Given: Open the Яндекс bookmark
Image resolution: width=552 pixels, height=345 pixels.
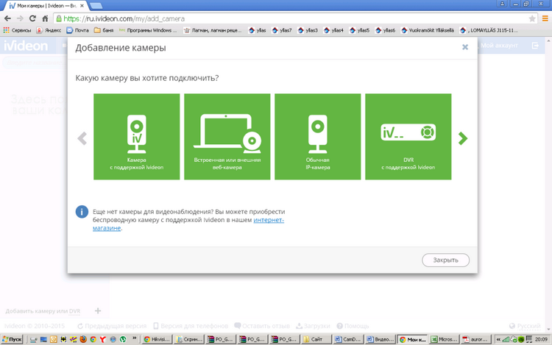Looking at the screenshot, I should [49, 31].
